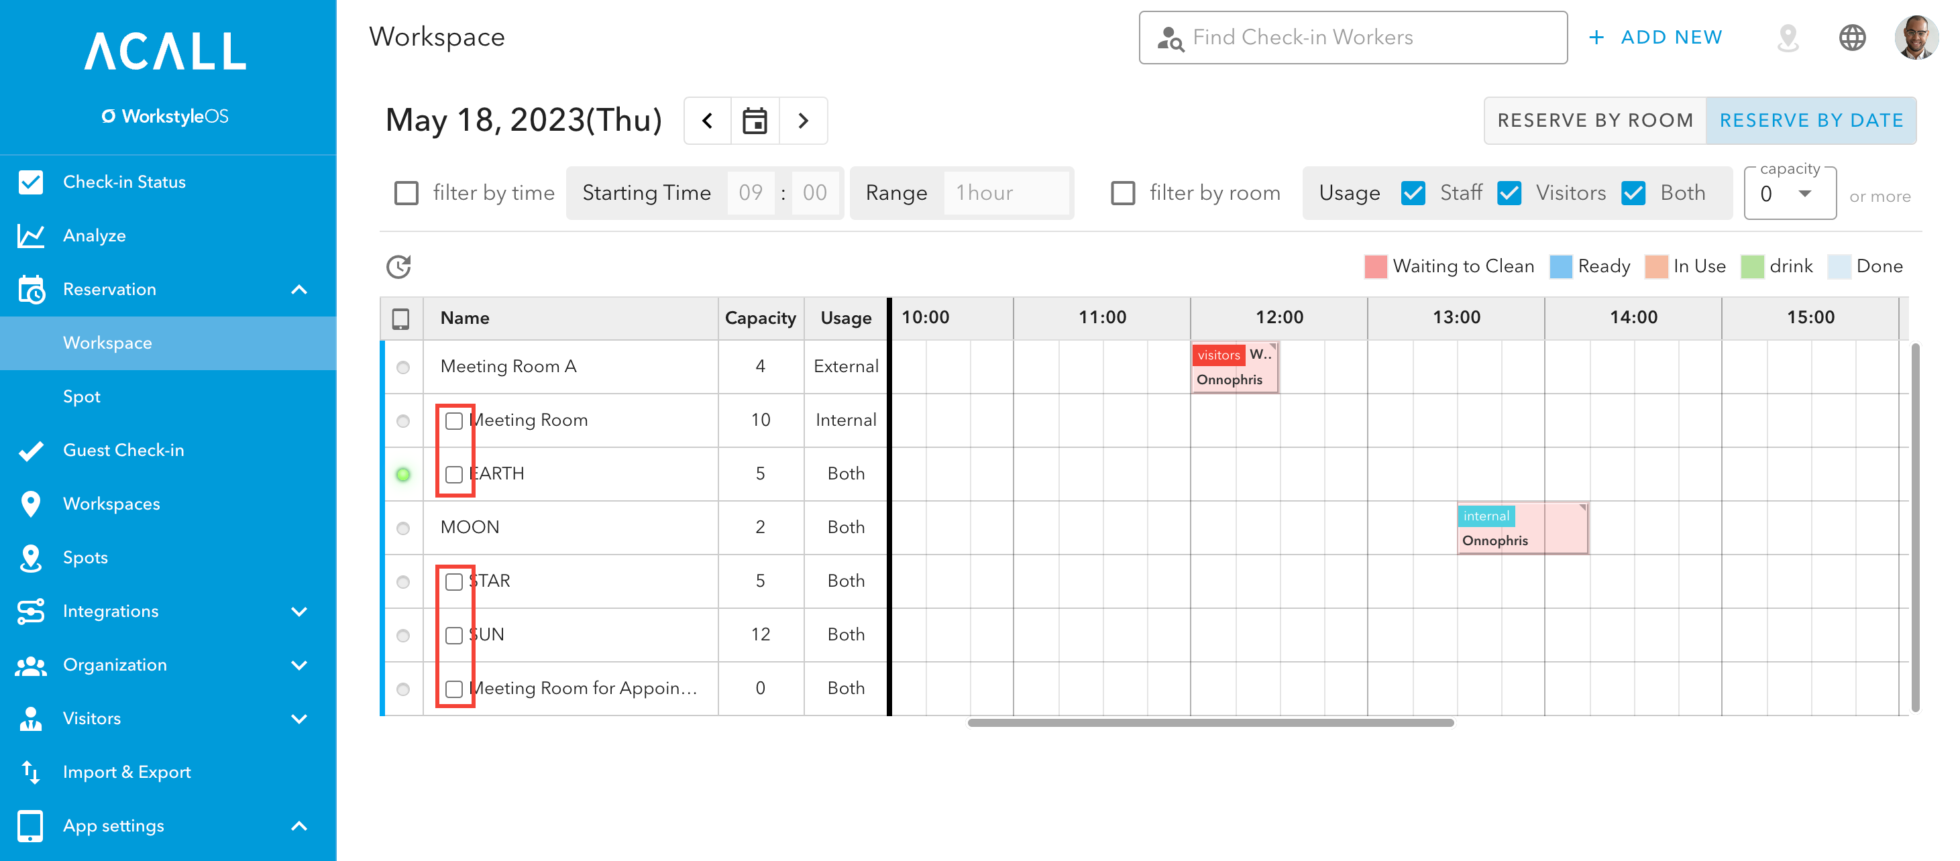1960x861 pixels.
Task: Open Guest Check-in menu item
Action: click(168, 450)
